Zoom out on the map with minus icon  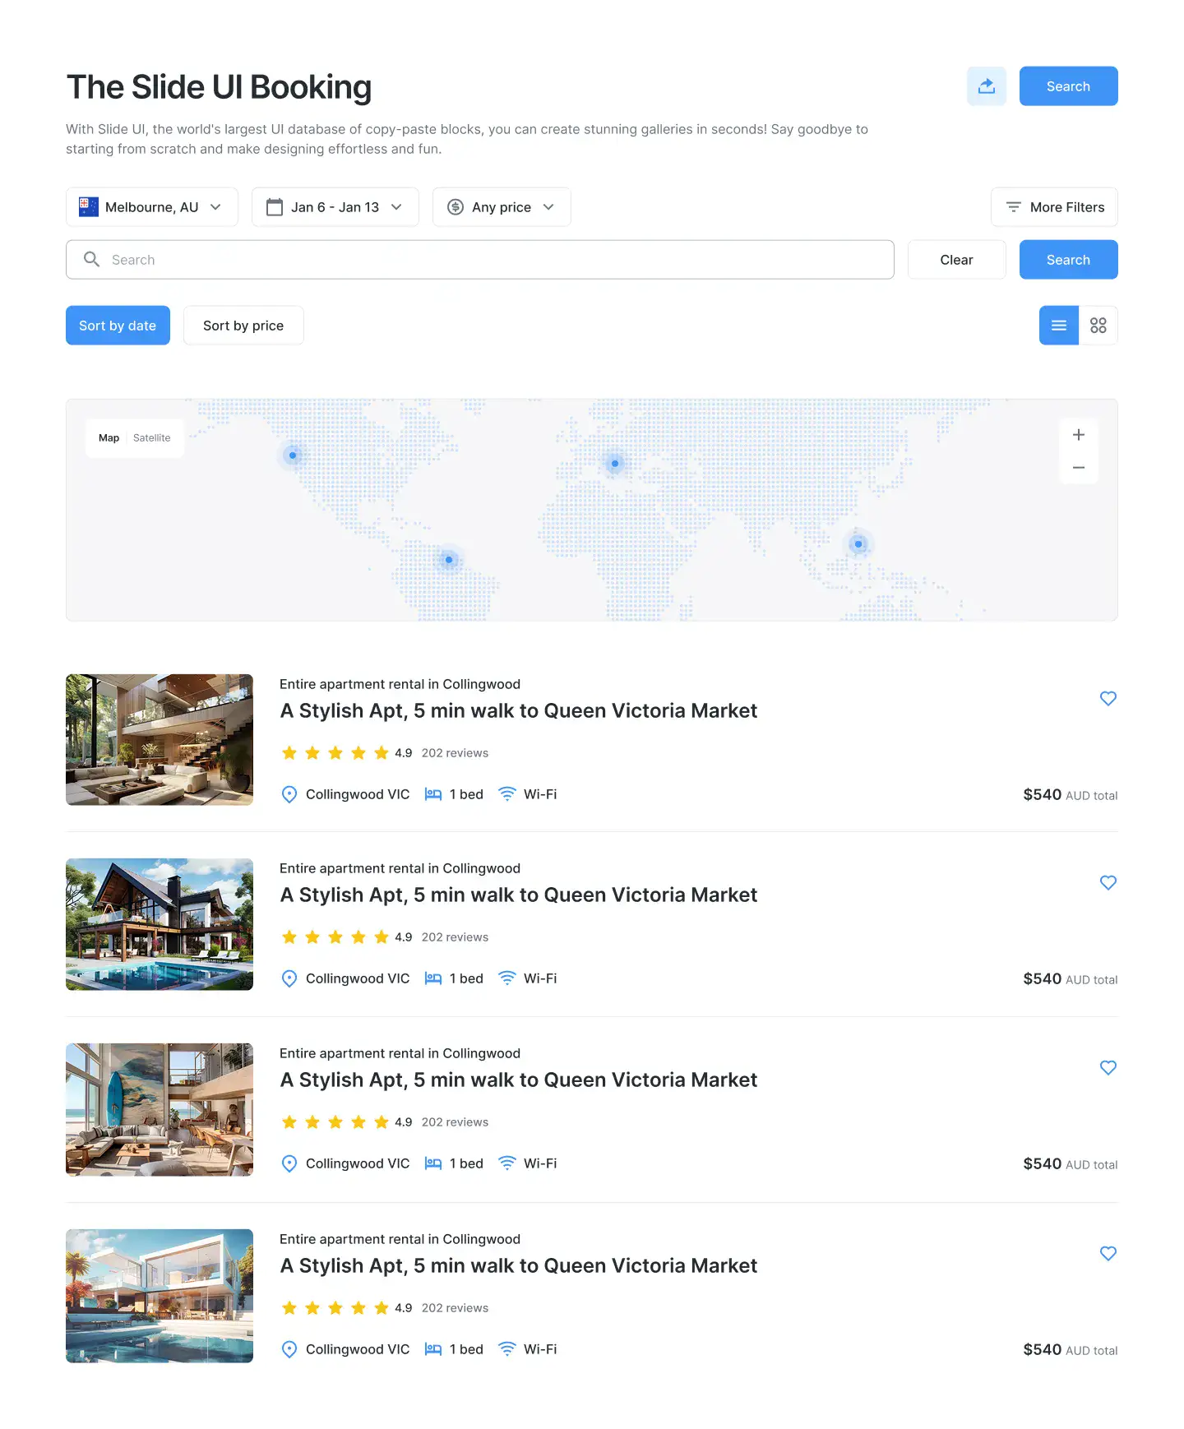tap(1079, 468)
